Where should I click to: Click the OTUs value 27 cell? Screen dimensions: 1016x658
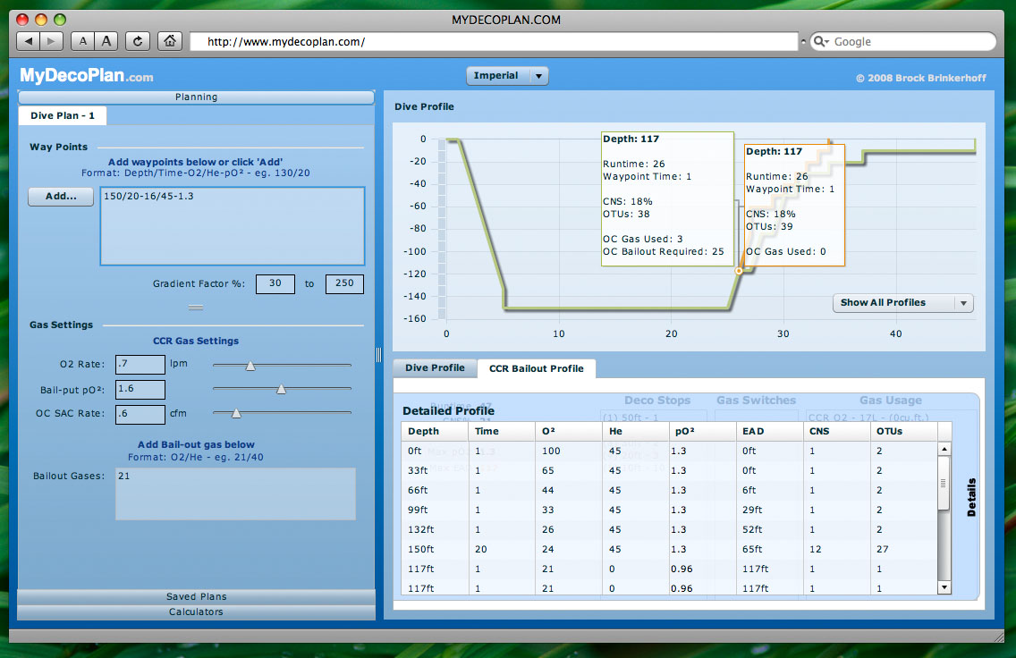[904, 549]
